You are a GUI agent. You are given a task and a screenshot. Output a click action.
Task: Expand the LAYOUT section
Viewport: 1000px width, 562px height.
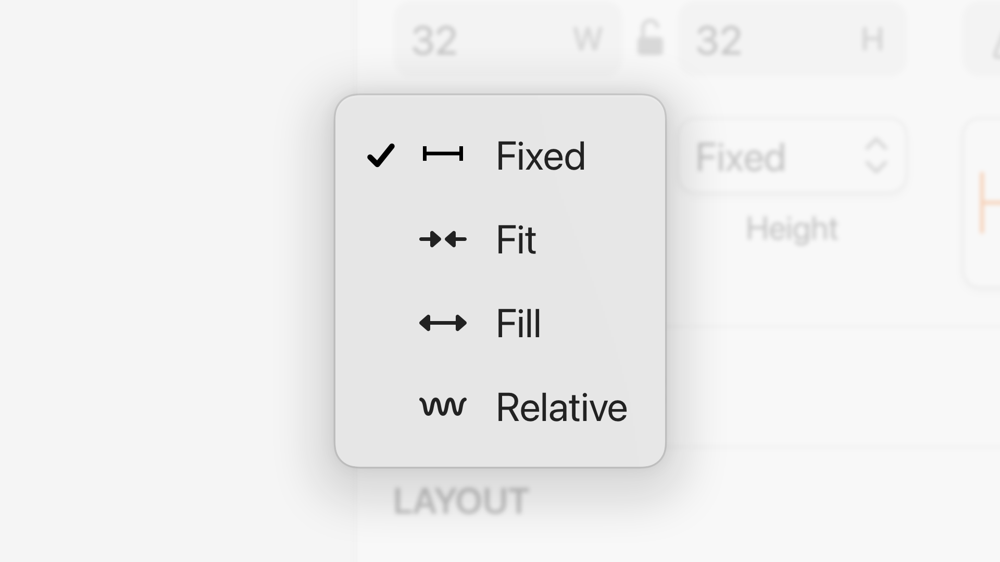coord(461,499)
